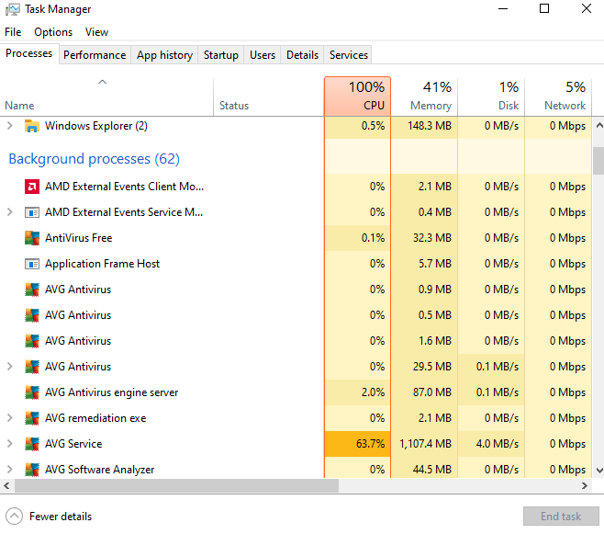Click the horizontal scrollbar thumb
Viewport: 604px width, 534px height.
176,486
